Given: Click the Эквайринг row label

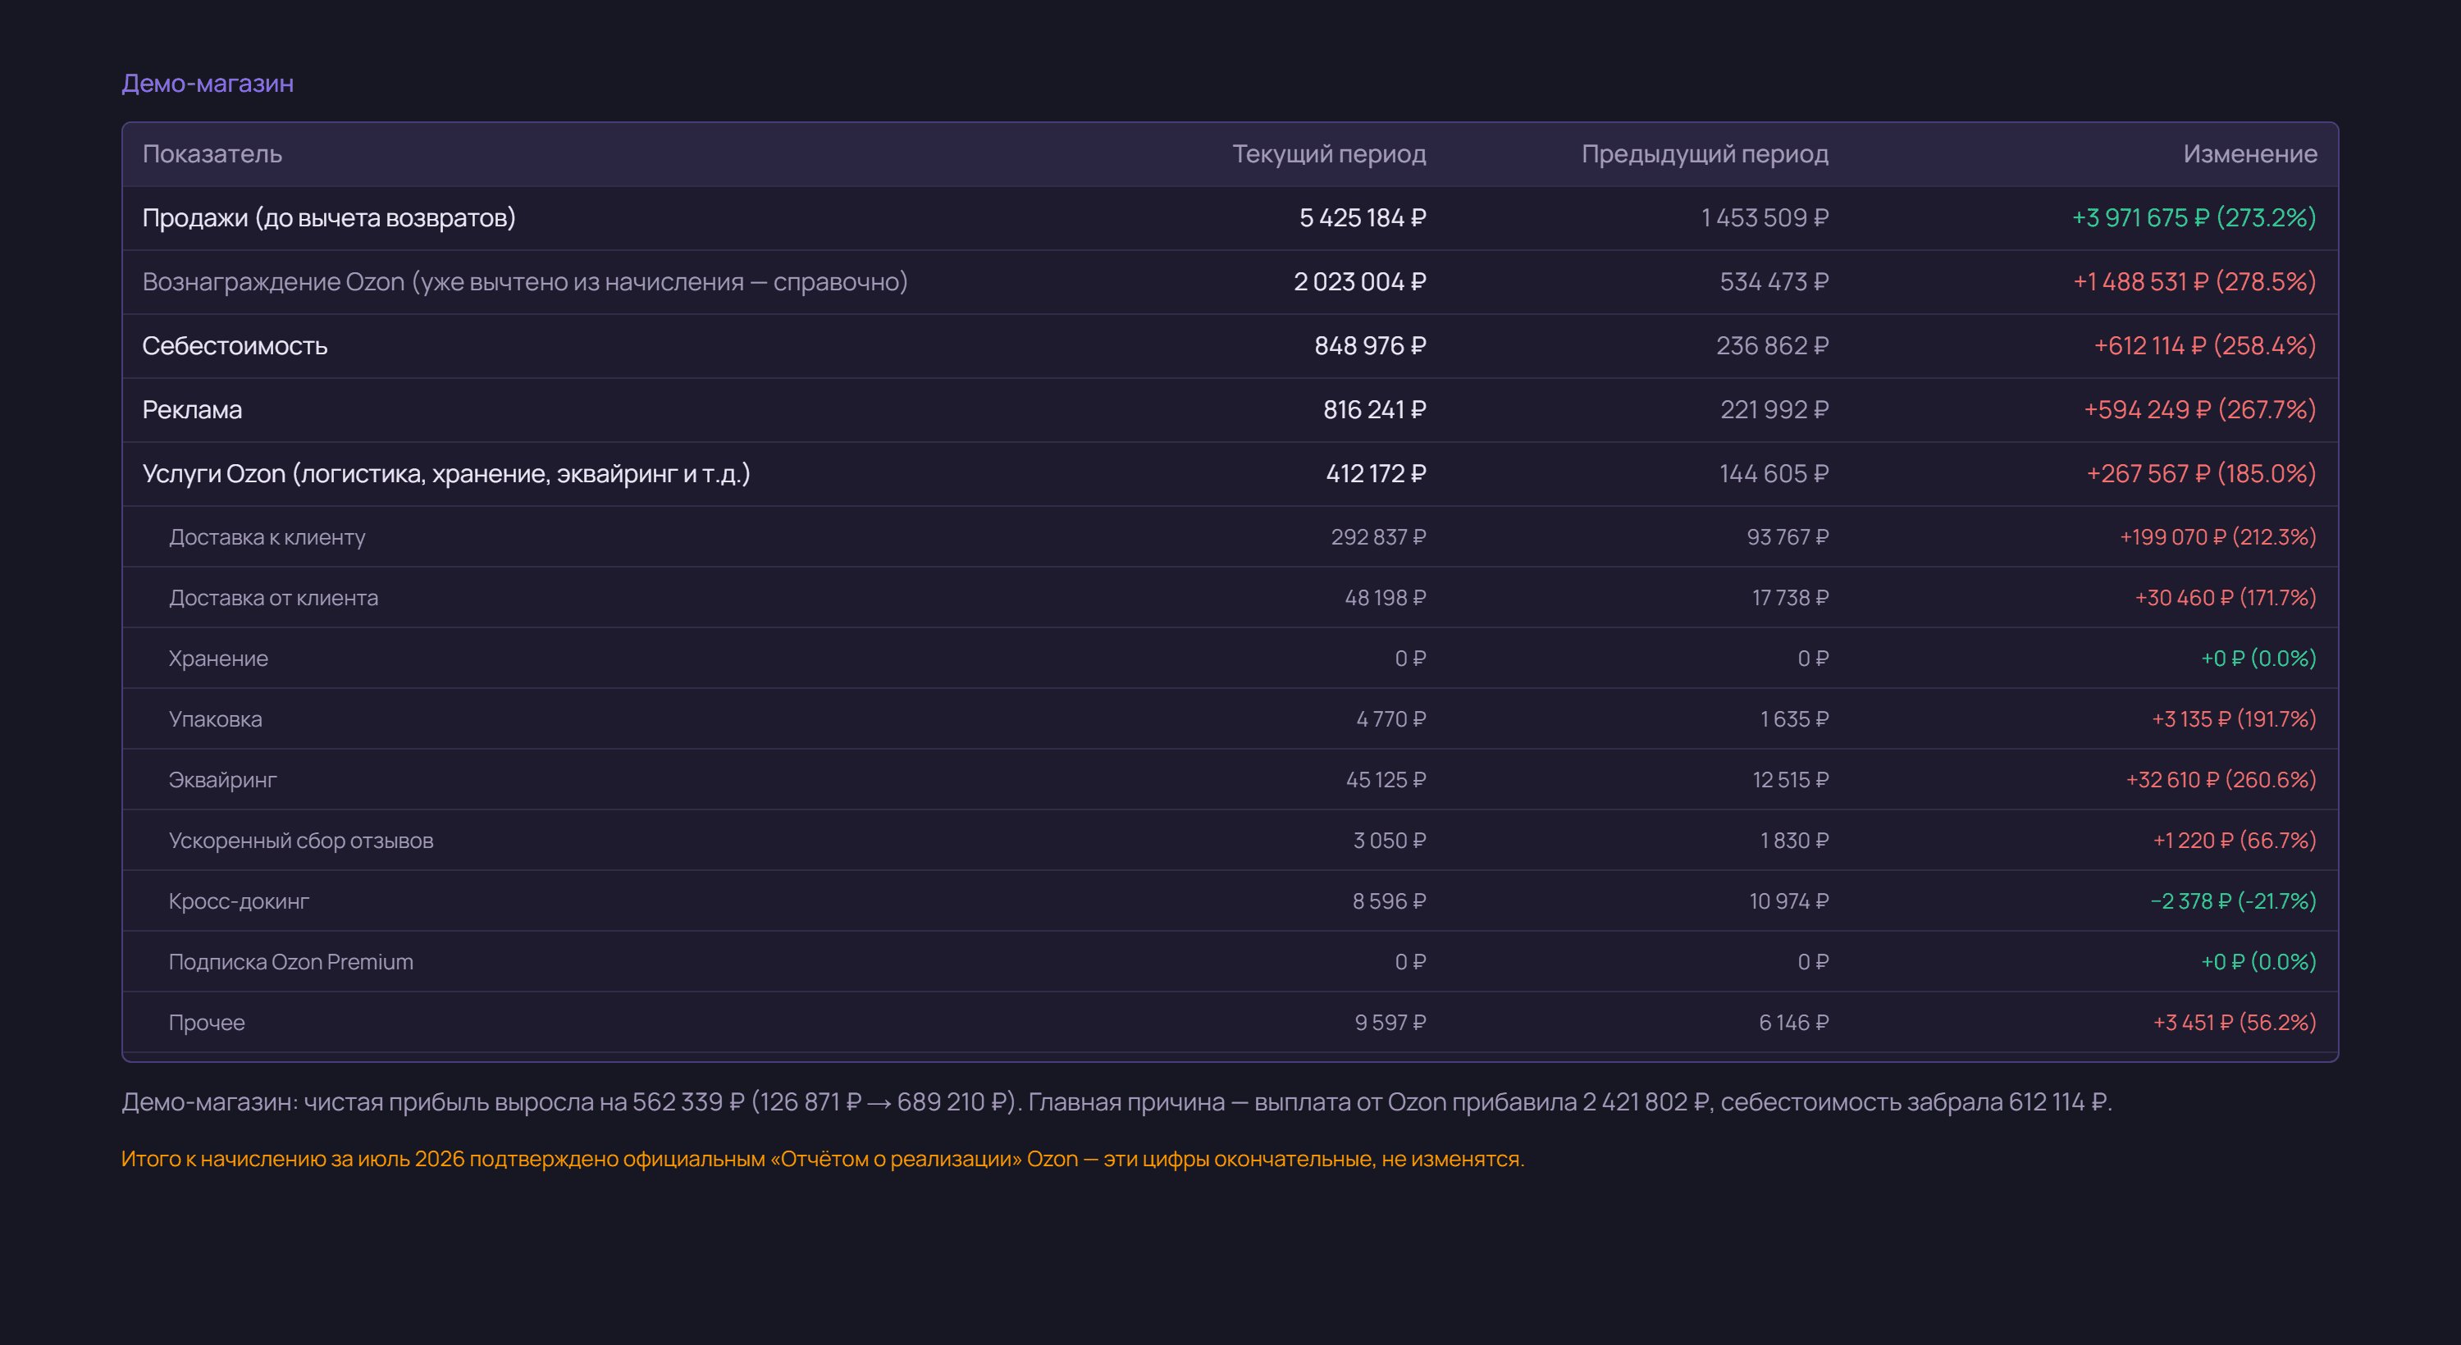Looking at the screenshot, I should pos(222,779).
